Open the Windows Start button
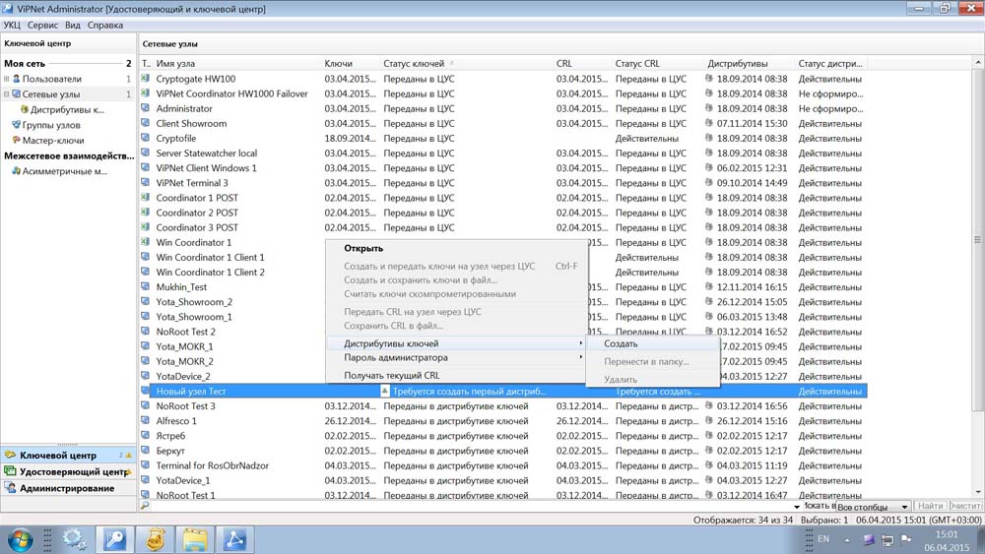Screen dimensions: 985x554 point(19,539)
